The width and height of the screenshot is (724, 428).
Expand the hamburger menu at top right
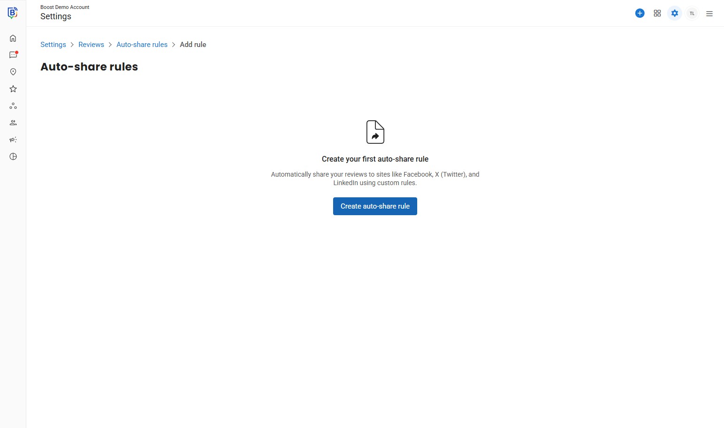[x=709, y=14]
